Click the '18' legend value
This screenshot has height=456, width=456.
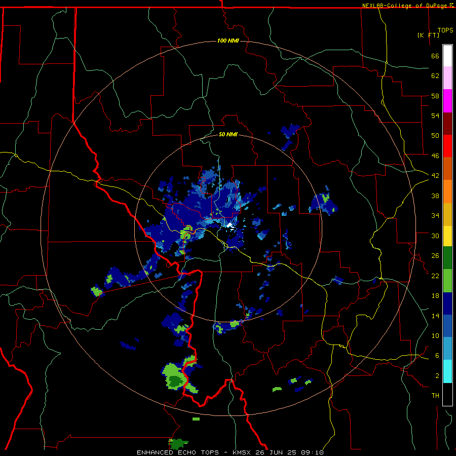point(435,296)
